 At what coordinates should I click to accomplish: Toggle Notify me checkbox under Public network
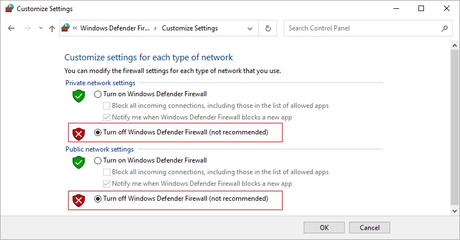pyautogui.click(x=107, y=184)
